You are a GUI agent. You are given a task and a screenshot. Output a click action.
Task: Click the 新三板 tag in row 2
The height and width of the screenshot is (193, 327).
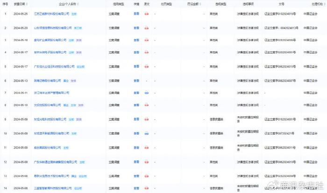tap(78, 28)
